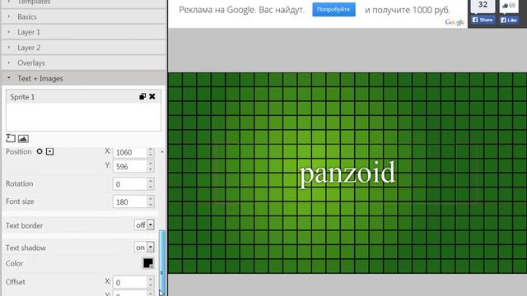Open the shadow Color swatch picker

[148, 263]
